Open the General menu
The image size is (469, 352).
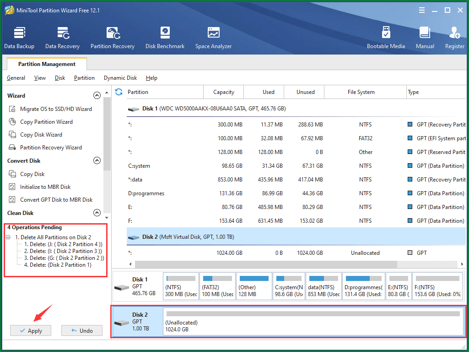[16, 78]
